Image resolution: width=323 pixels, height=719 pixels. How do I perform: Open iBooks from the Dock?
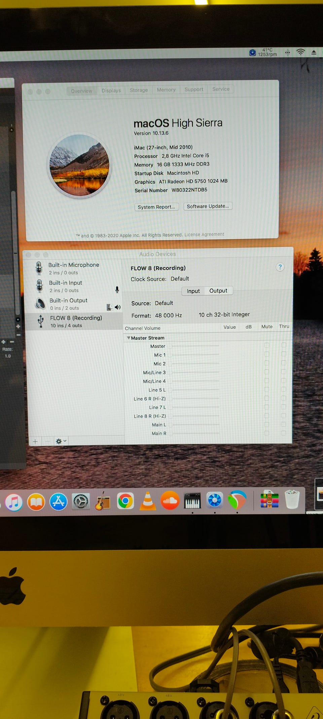pos(36,502)
